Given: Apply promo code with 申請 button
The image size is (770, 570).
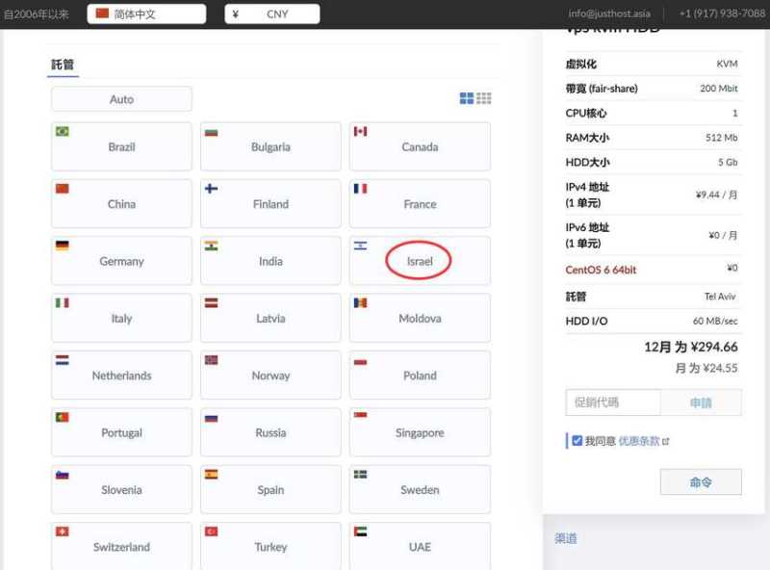Looking at the screenshot, I should coord(701,402).
